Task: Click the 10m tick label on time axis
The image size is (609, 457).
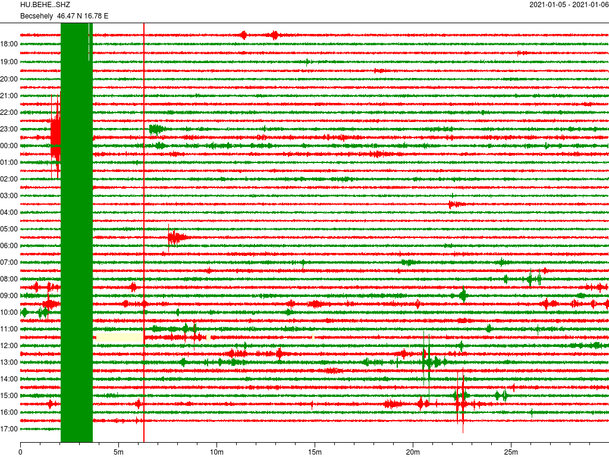Action: click(x=216, y=453)
